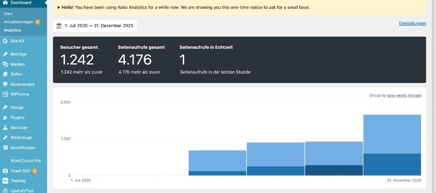The width and height of the screenshot is (436, 193).
Task: Open the Einstellungen link at top right
Action: click(412, 23)
